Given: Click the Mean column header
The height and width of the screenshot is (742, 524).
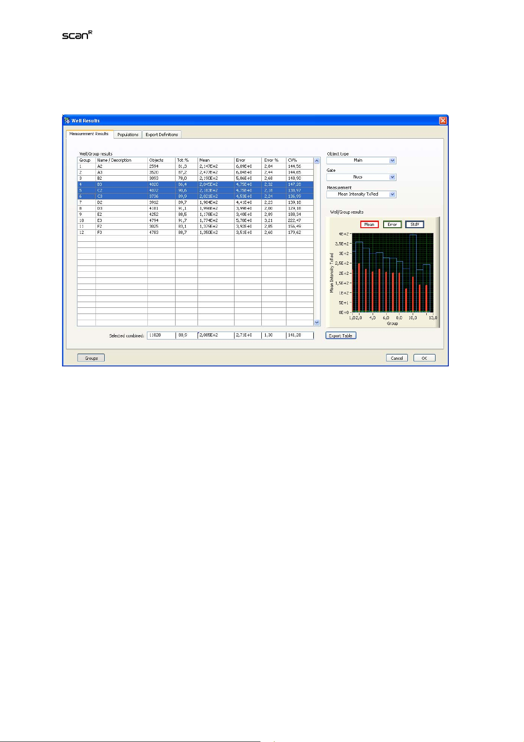Looking at the screenshot, I should click(216, 160).
